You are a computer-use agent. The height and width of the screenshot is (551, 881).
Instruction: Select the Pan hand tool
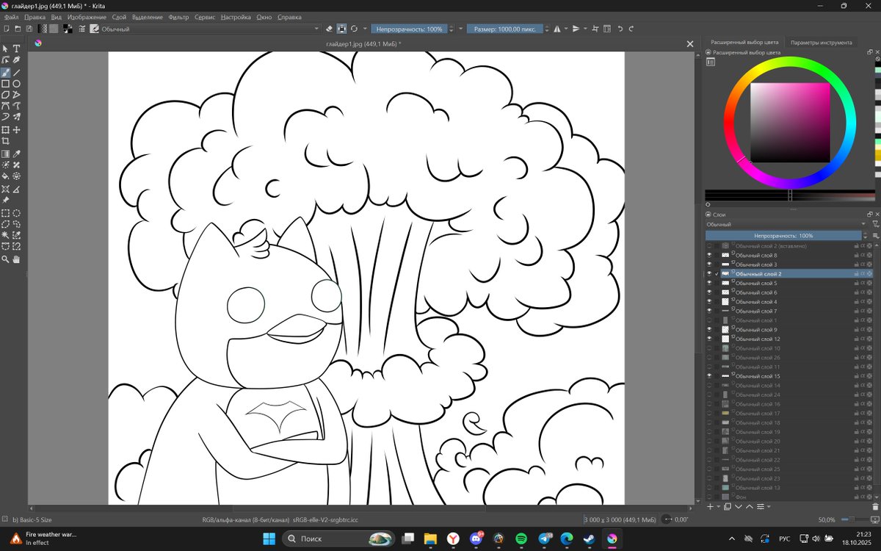click(x=16, y=259)
